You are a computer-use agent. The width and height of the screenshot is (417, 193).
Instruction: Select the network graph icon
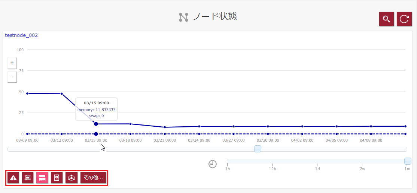[71, 178]
